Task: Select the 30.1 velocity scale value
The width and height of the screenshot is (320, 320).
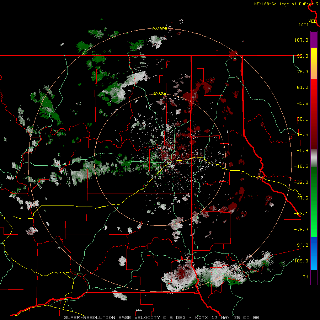Action: (303, 119)
